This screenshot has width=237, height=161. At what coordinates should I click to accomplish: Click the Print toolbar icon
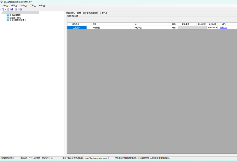click(16, 9)
